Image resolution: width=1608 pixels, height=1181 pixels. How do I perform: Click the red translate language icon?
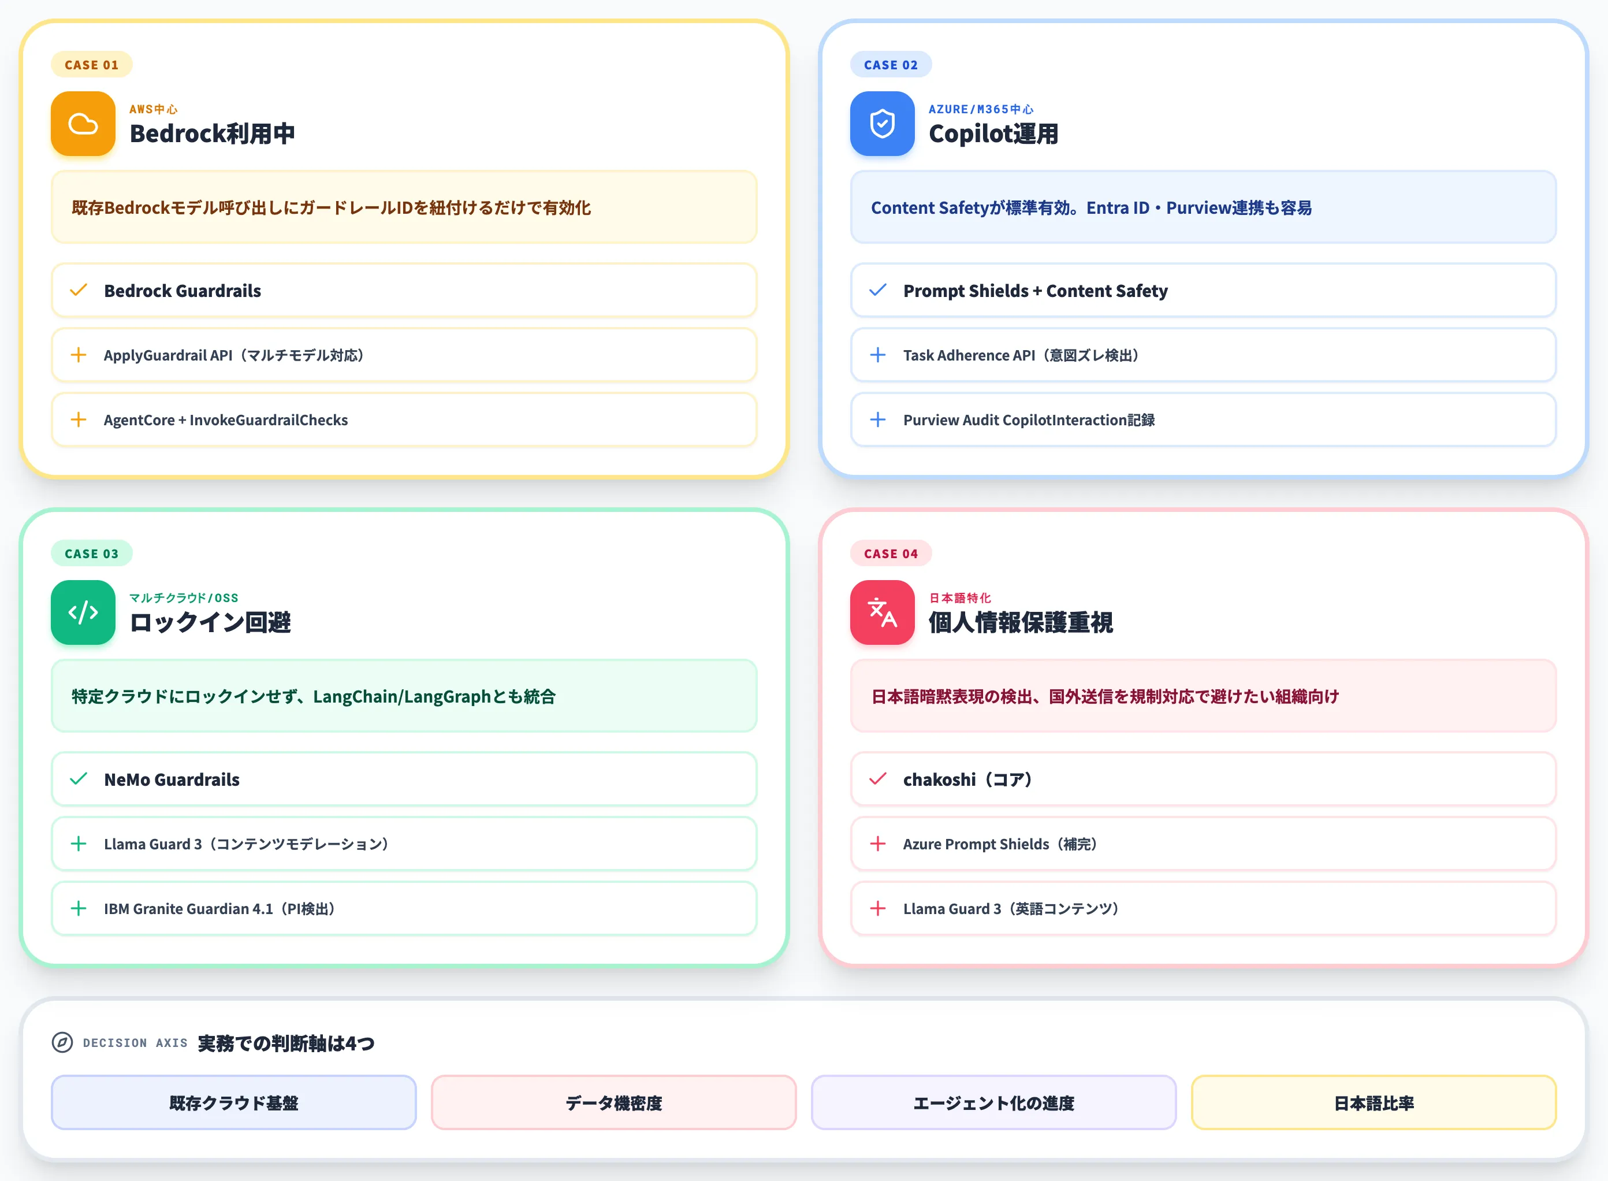tap(882, 612)
